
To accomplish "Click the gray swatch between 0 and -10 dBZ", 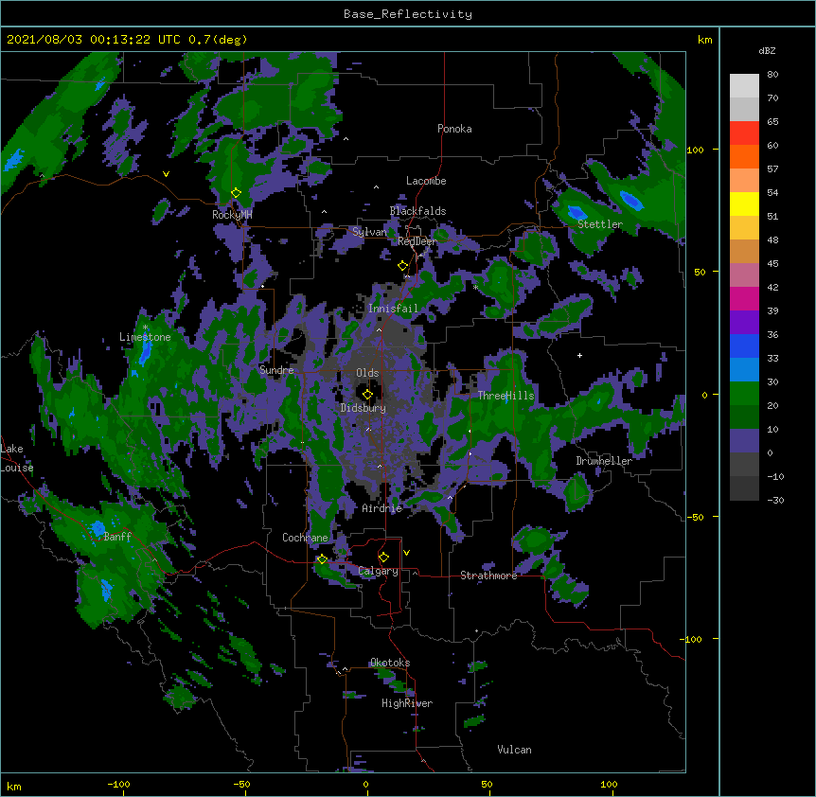I will coord(744,465).
